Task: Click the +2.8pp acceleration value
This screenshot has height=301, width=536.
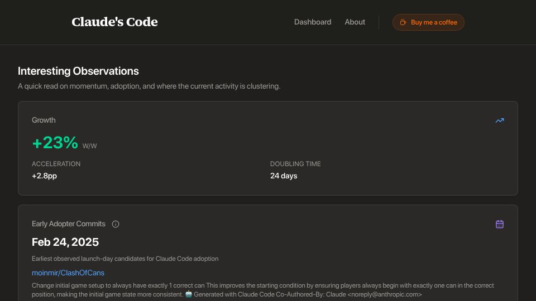Action: pyautogui.click(x=45, y=176)
